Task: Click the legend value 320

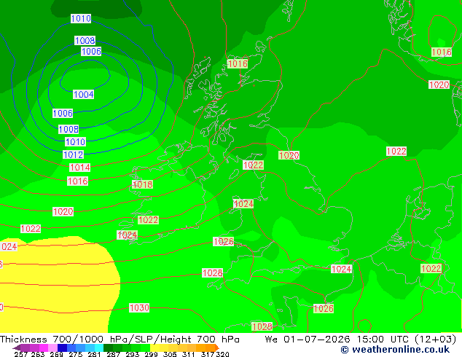Action: 222,354
